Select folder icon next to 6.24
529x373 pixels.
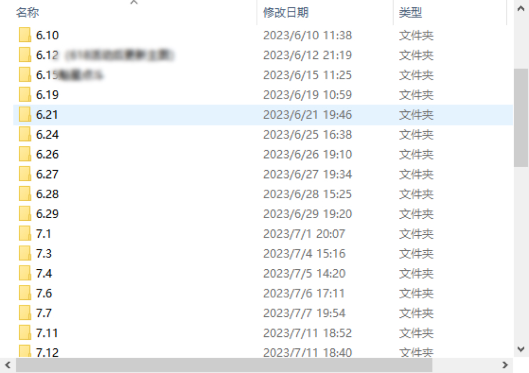25,135
